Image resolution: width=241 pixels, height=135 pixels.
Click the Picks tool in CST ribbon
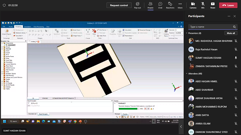pyautogui.click(x=94, y=33)
